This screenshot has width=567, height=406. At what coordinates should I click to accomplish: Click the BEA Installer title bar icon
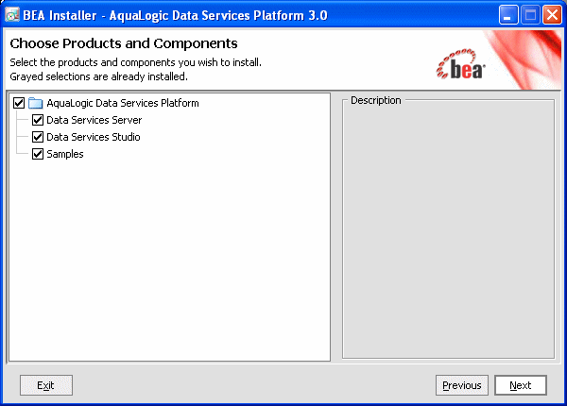12,15
